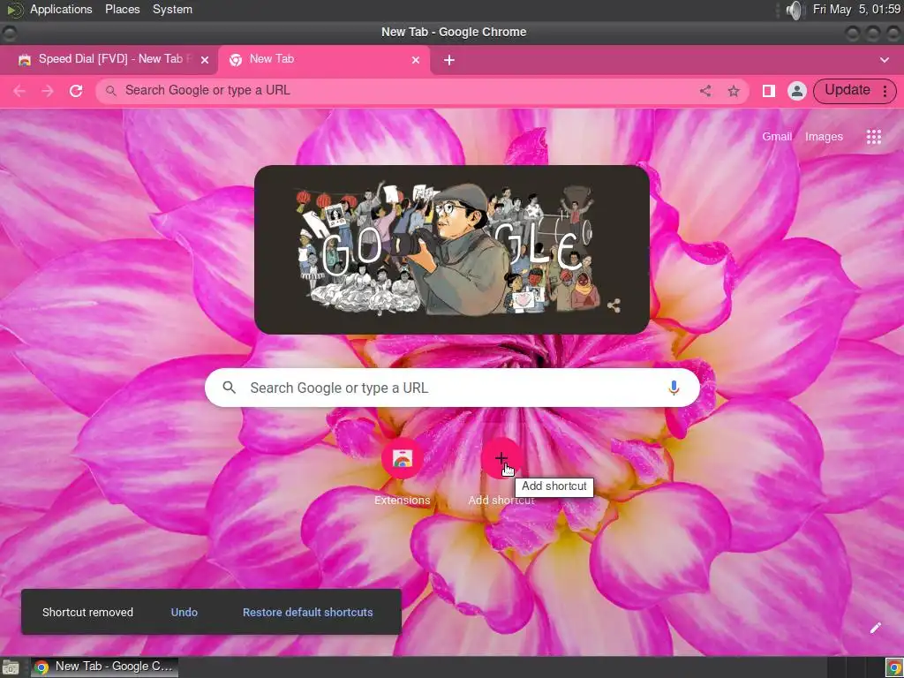Open the Gmail link

(777, 137)
